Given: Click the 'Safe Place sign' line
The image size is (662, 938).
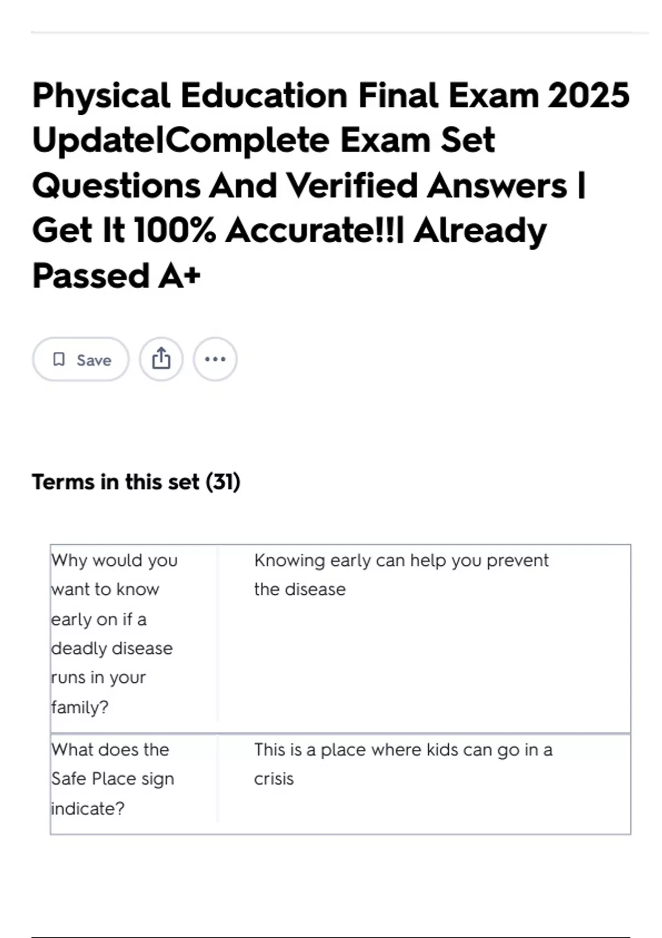Looking at the screenshot, I should pos(113,779).
